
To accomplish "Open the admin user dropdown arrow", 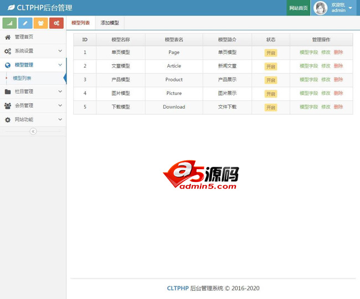I will point(351,8).
